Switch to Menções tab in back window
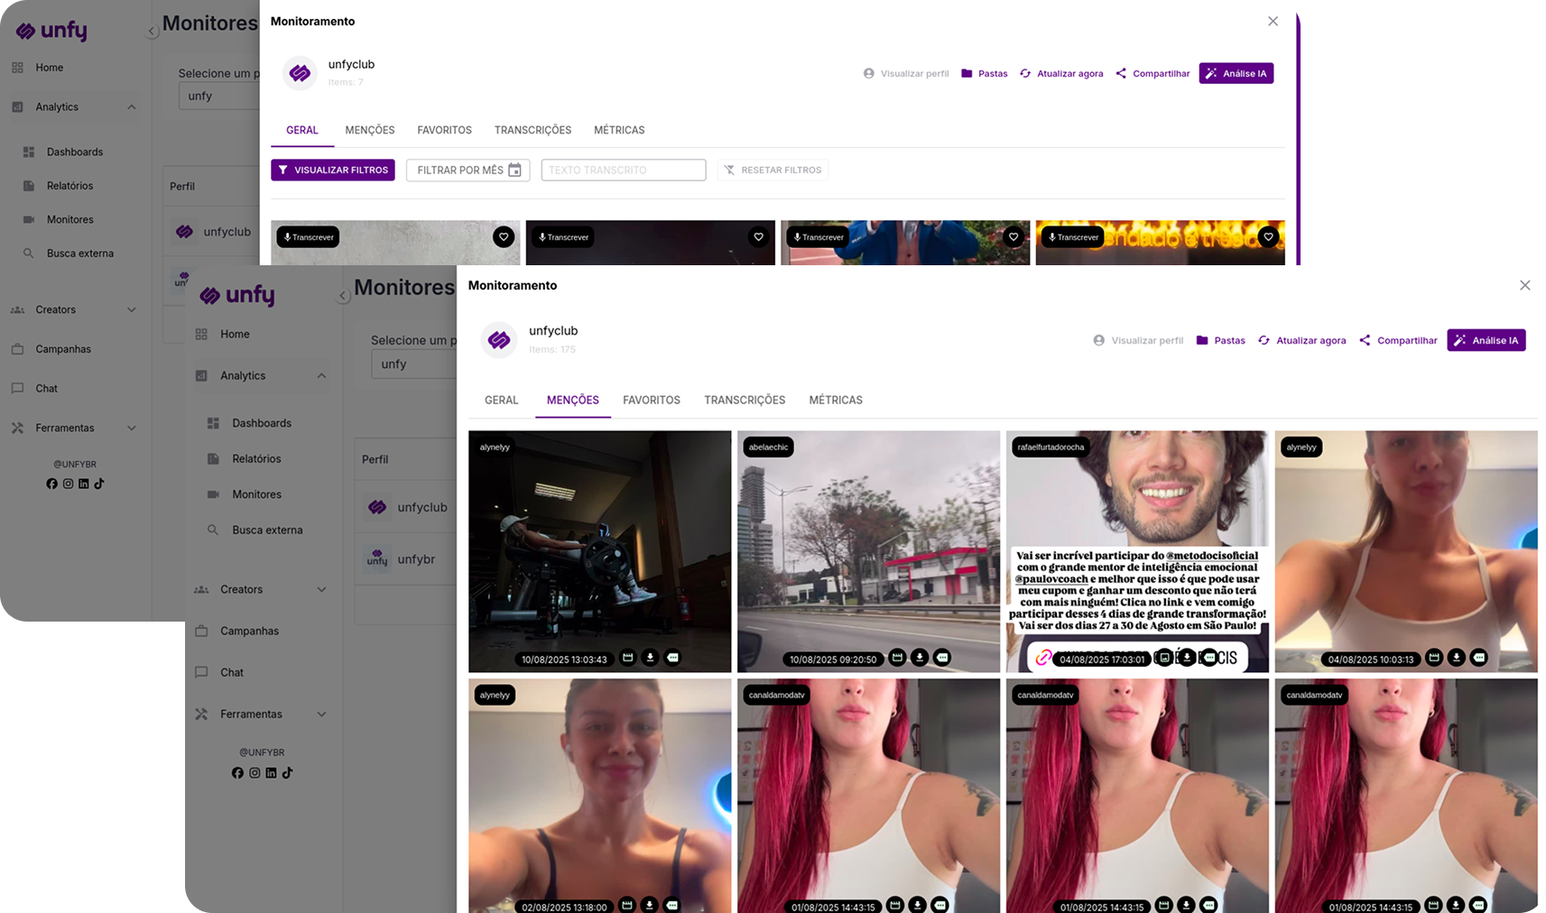Image resolution: width=1546 pixels, height=913 pixels. point(370,130)
